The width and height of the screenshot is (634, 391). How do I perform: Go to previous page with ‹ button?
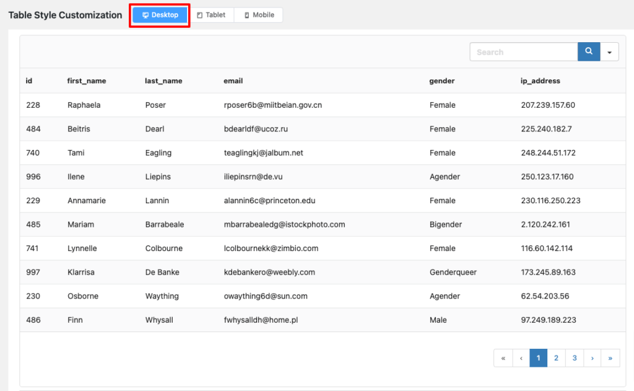521,358
